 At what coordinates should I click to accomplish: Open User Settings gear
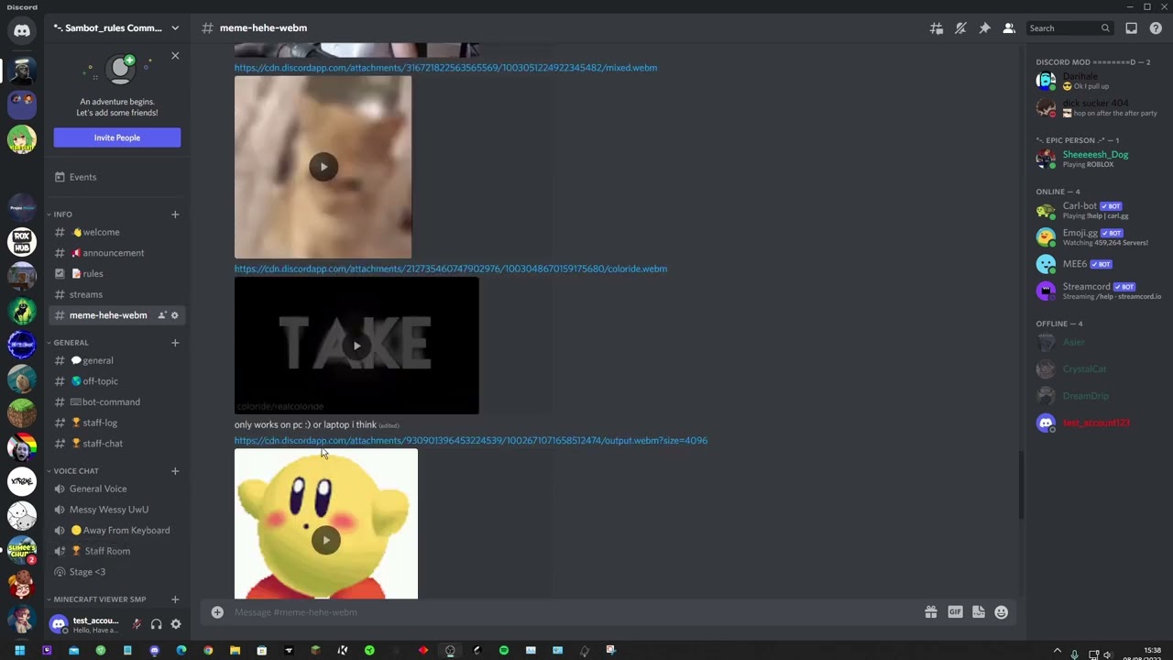point(176,624)
